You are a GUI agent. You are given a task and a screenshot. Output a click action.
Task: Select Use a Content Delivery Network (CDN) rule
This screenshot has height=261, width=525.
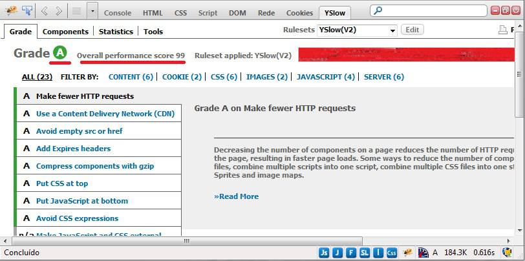point(99,114)
